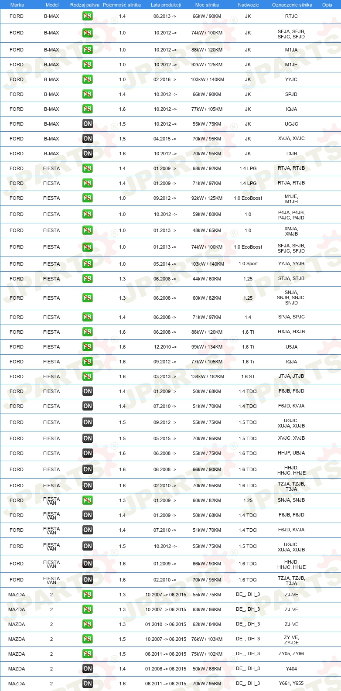Viewport: 341px width, 691px height.
Task: Click the petrol icon in B-MAX RTJC row
Action: coord(88,16)
